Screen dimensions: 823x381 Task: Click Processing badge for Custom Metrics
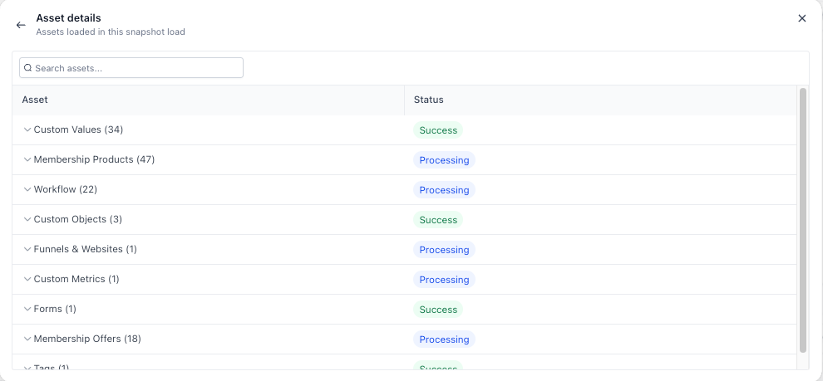click(x=444, y=280)
